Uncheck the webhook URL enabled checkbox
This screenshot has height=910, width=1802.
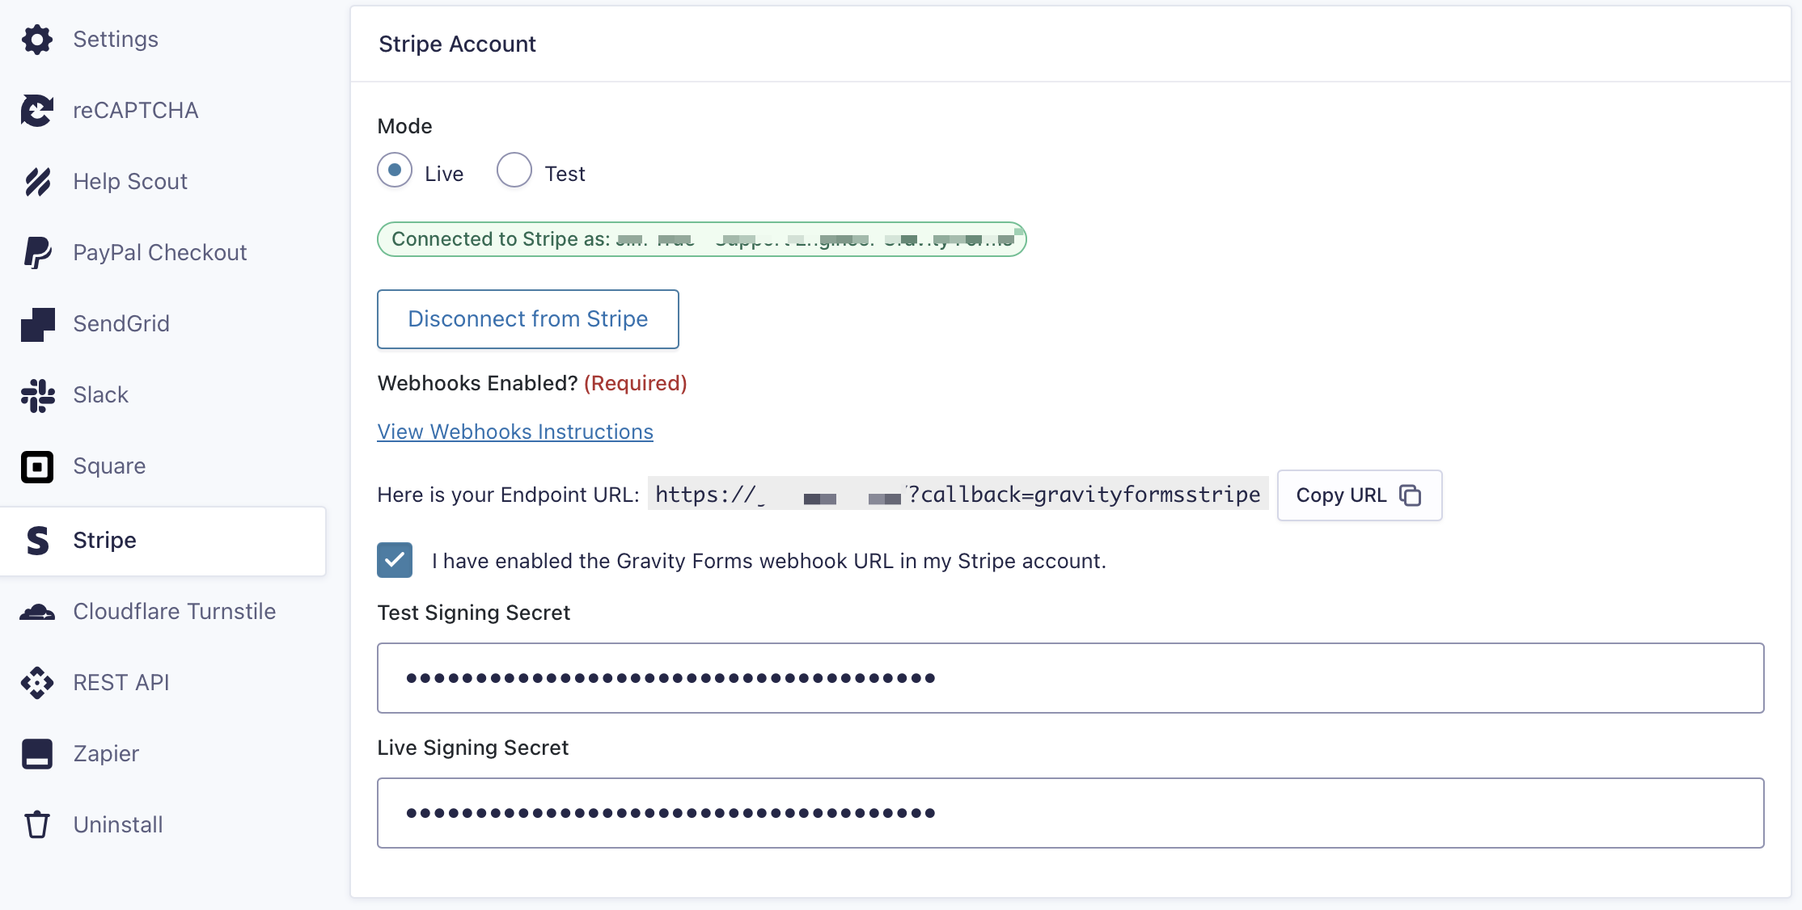pyautogui.click(x=395, y=560)
